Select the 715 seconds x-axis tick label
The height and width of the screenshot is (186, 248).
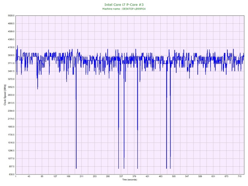(239, 177)
